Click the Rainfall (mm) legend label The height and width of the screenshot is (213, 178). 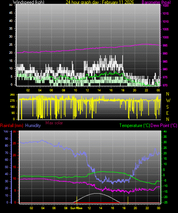coord(11,125)
